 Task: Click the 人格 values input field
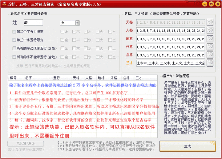pos(171,31)
